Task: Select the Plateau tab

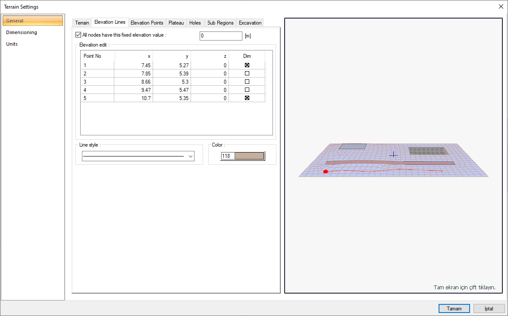Action: (x=176, y=23)
